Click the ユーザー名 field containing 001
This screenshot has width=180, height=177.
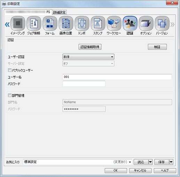tap(117, 77)
